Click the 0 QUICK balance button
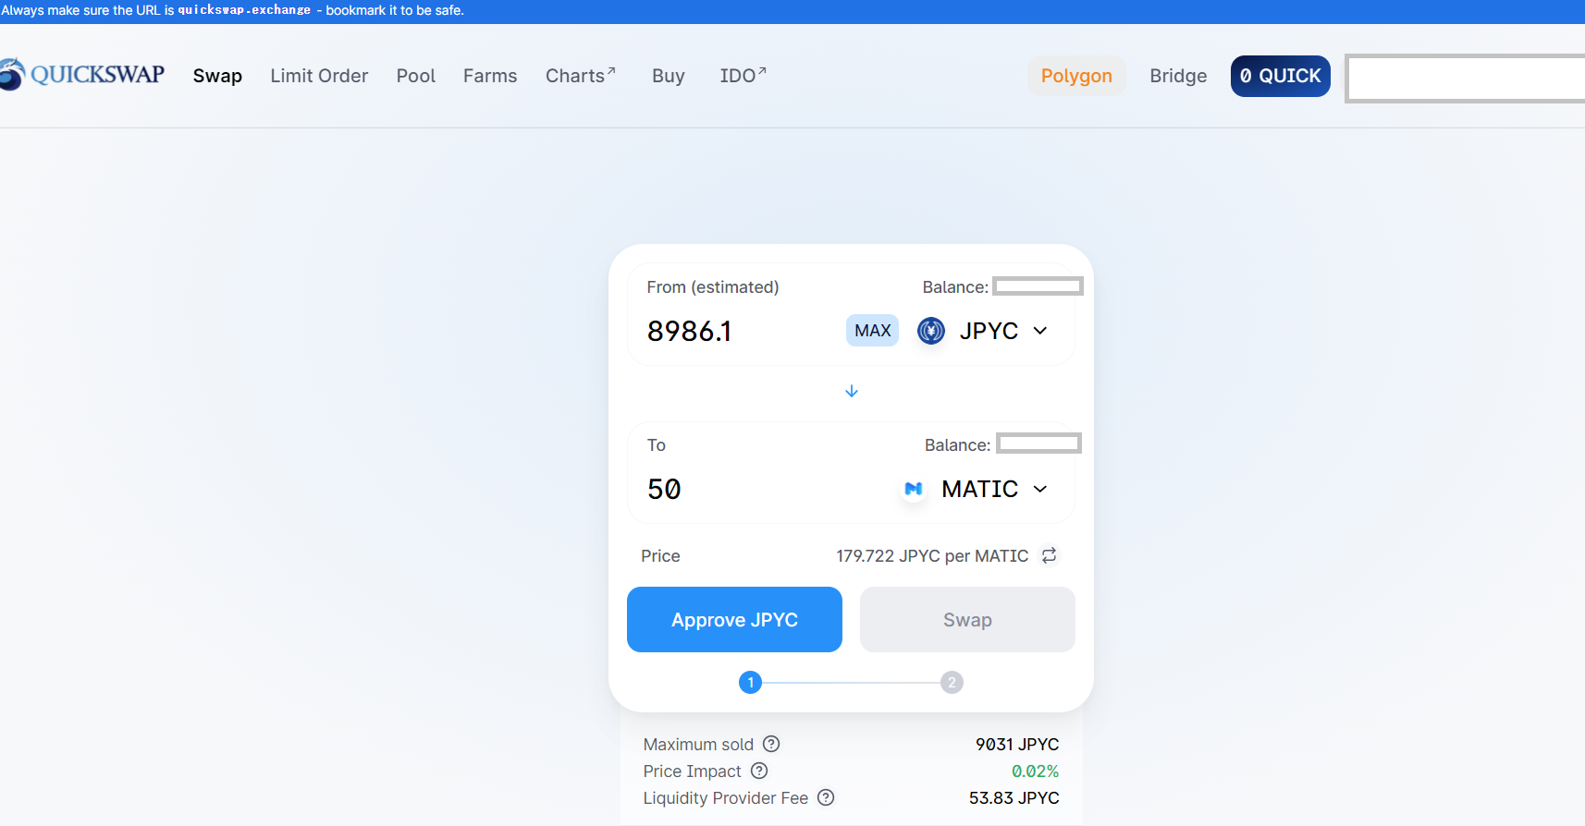This screenshot has height=826, width=1585. pos(1281,76)
